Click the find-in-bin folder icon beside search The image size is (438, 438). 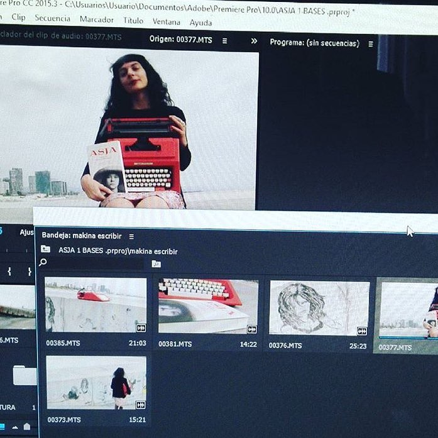[156, 264]
